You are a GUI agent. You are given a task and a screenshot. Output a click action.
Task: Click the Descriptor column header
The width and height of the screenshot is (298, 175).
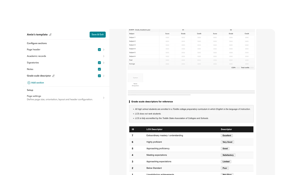click(226, 129)
